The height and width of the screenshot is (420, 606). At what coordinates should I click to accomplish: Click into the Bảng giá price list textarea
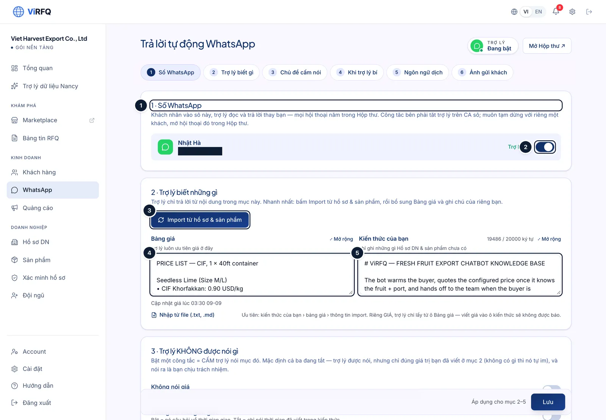click(x=252, y=274)
